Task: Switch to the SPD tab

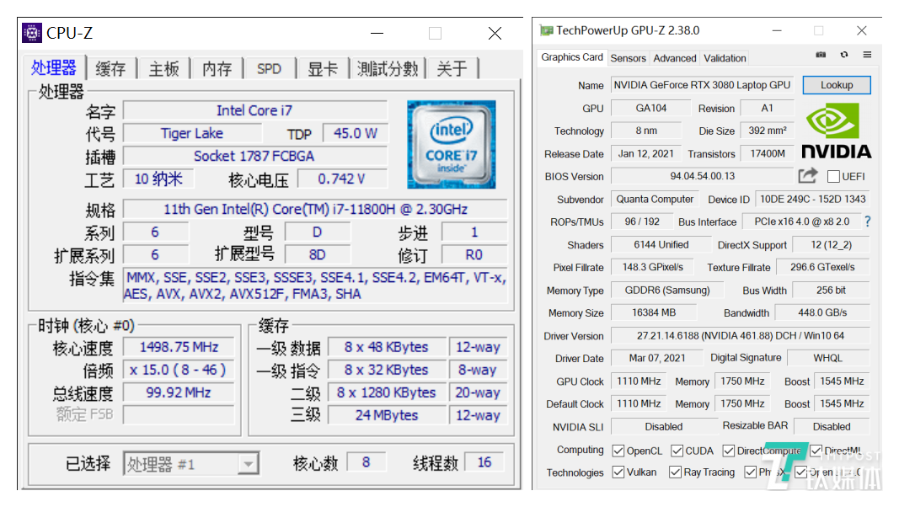Action: coord(269,69)
